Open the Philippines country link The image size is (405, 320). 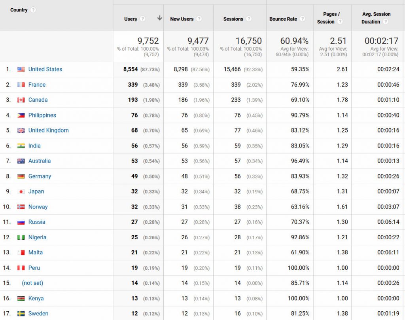(x=42, y=115)
